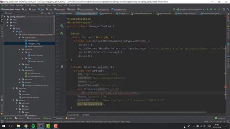Click the build project icon near run configuration
Image resolution: width=230 pixels, height=129 pixels.
point(174,9)
